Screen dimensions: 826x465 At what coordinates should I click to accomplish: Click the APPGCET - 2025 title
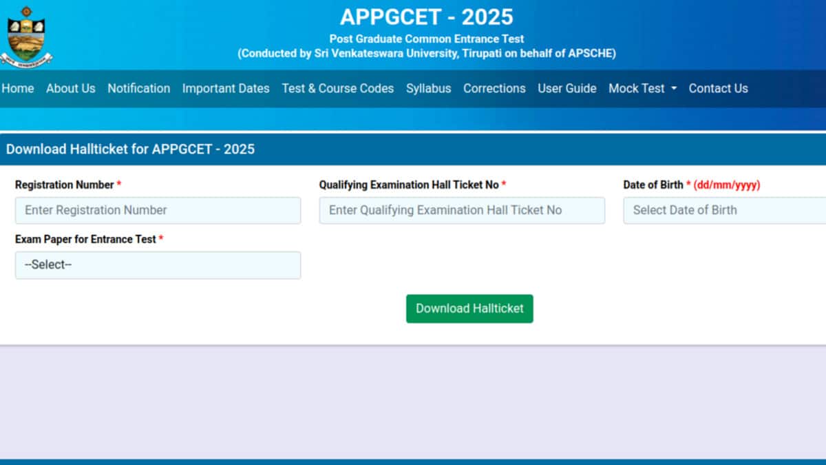pos(427,17)
